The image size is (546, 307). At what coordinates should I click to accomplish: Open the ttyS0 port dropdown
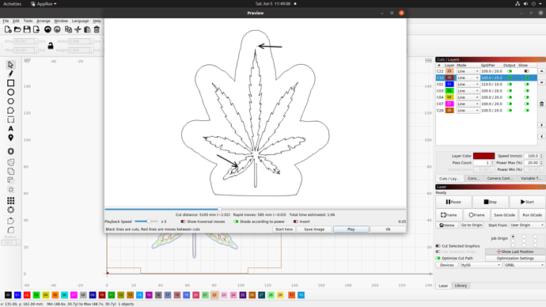(x=480, y=265)
